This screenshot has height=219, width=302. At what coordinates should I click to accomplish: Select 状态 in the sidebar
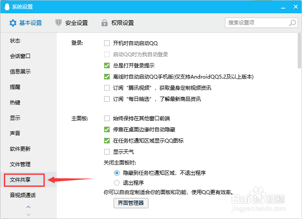coord(15,41)
